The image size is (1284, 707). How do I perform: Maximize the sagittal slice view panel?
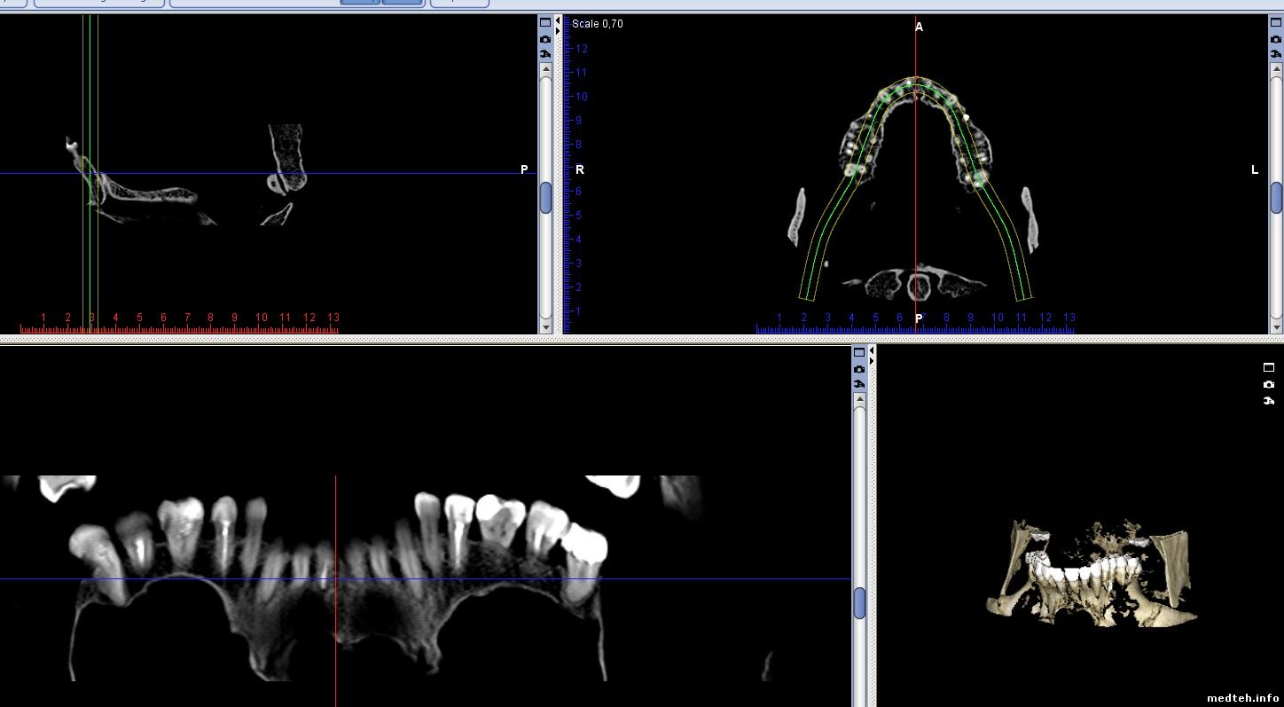tap(544, 23)
